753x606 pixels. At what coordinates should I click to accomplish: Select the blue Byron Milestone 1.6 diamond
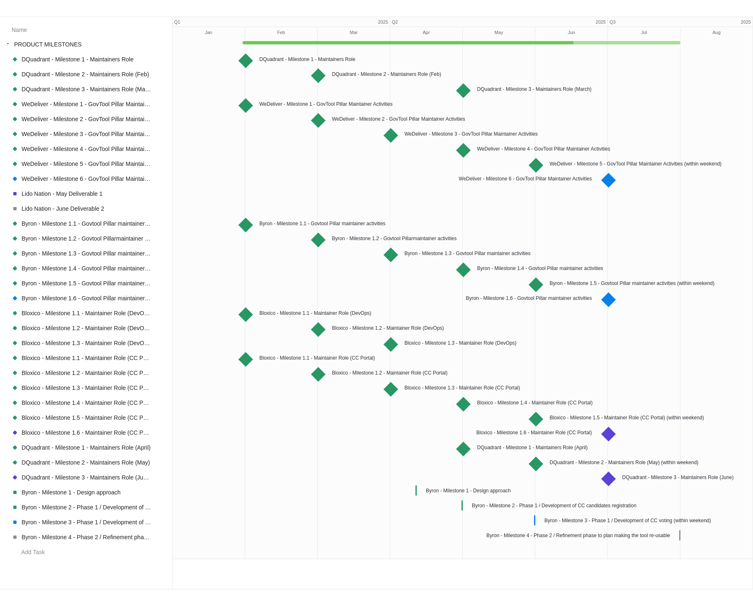click(x=608, y=299)
